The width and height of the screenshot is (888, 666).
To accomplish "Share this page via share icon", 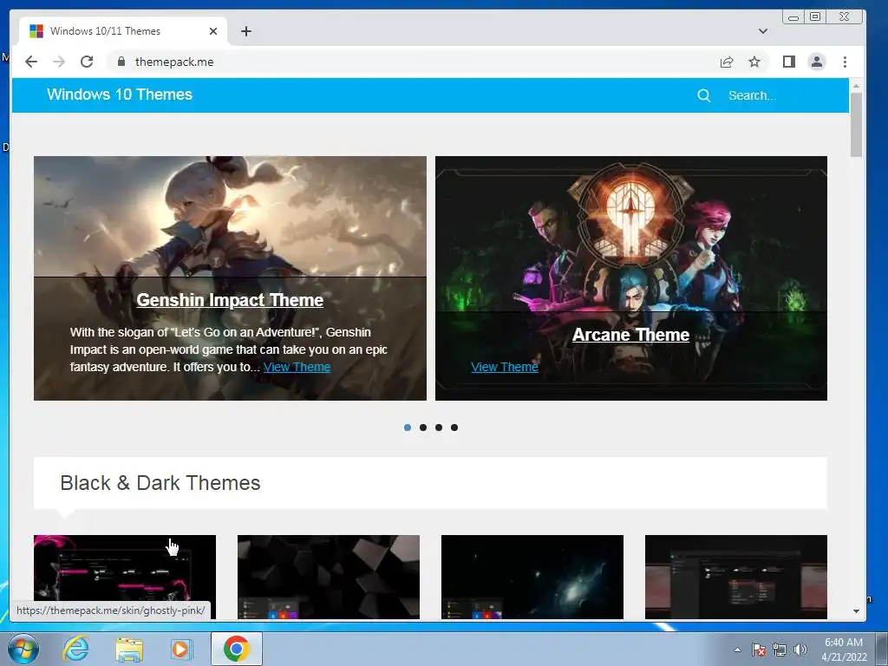I will tap(727, 62).
